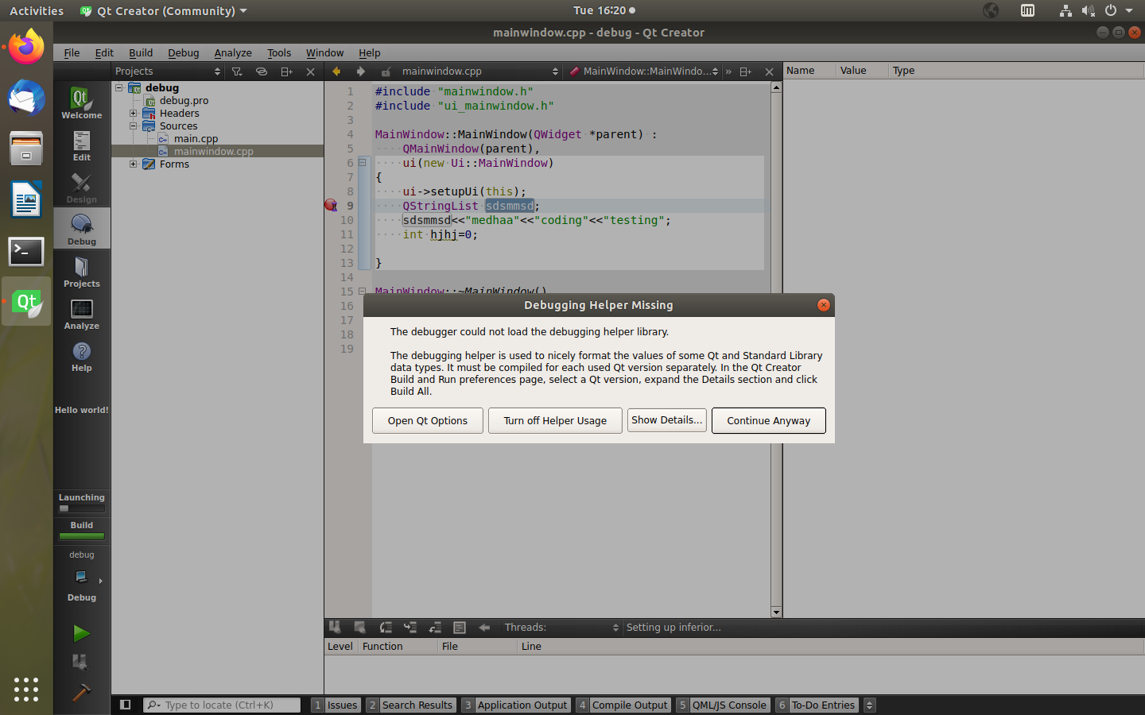Open the Edit mode icon
Viewport: 1145px width, 715px height.
tap(81, 145)
